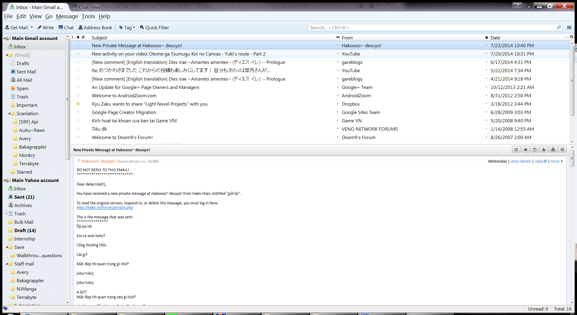Star the Google+ Team update message
Screen dimensions: 577x315
[x=78, y=87]
